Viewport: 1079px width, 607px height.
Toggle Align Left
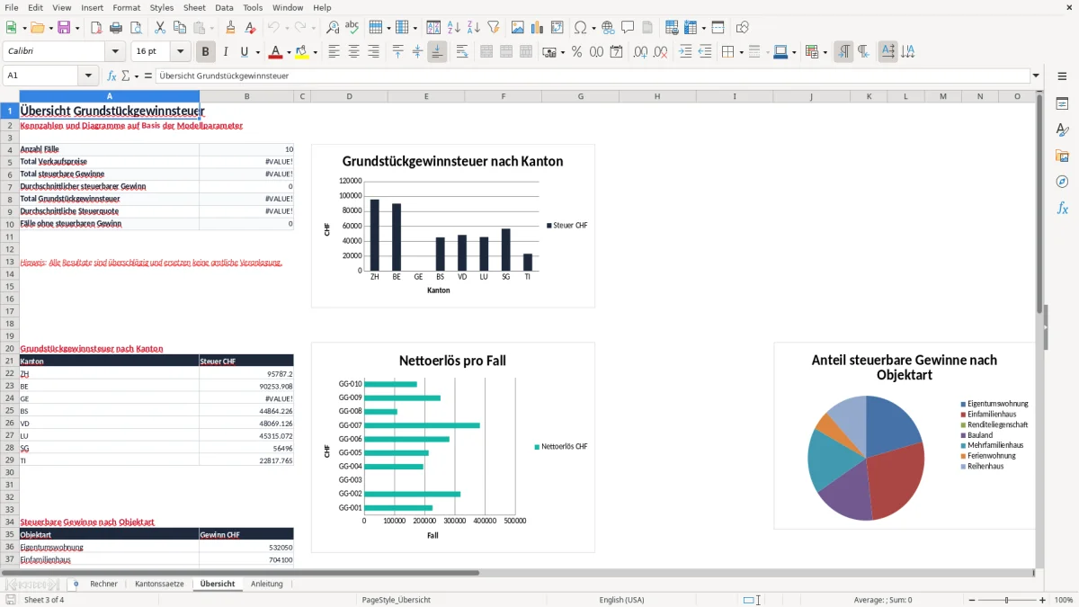tap(334, 52)
